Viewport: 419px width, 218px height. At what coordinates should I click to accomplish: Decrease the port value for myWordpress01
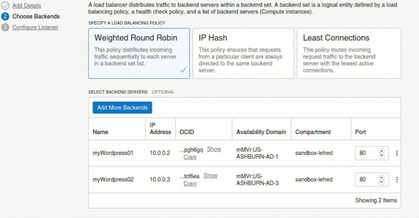click(382, 156)
